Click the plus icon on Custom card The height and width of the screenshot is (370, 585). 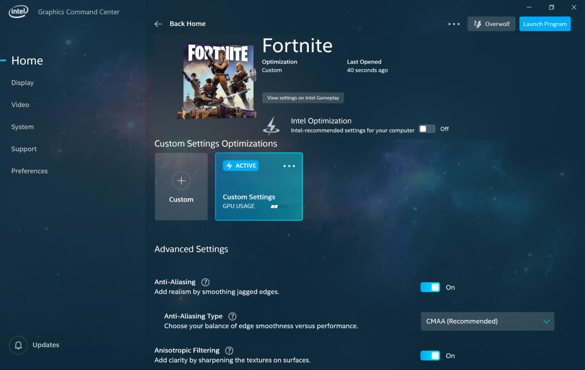click(182, 181)
